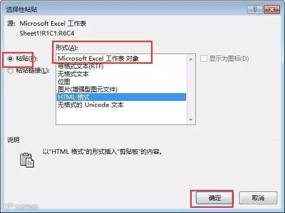This screenshot has height=213, width=285.
Task: Confirm with the 确定 button
Action: [214, 198]
